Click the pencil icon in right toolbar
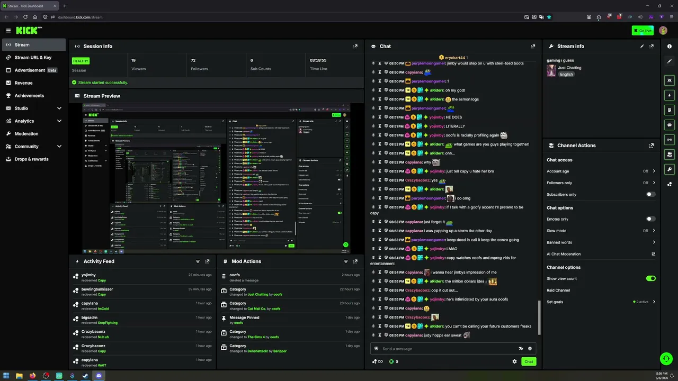678x381 pixels. coord(670,61)
